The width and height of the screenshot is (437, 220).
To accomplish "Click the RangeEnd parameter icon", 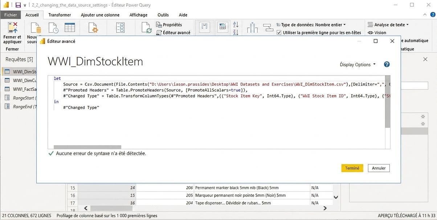I will pos(7,106).
